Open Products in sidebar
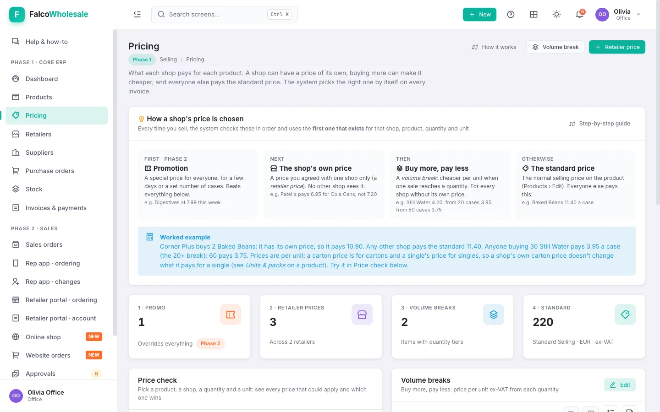 click(x=57, y=97)
